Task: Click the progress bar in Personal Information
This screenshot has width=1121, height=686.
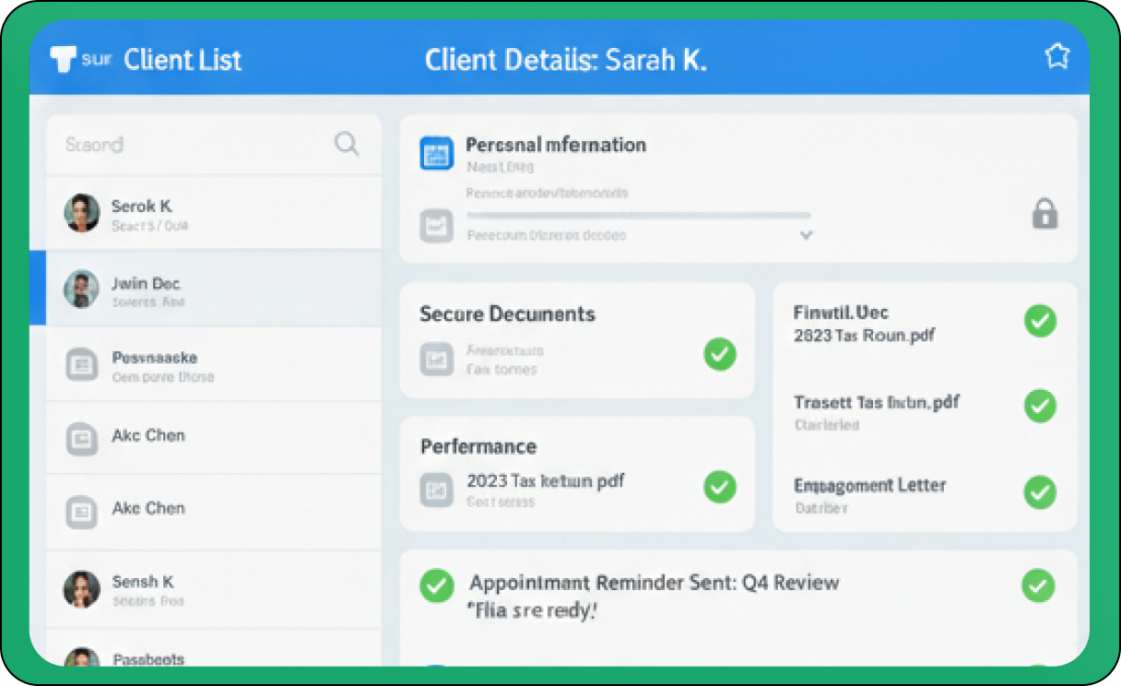Action: click(x=638, y=215)
